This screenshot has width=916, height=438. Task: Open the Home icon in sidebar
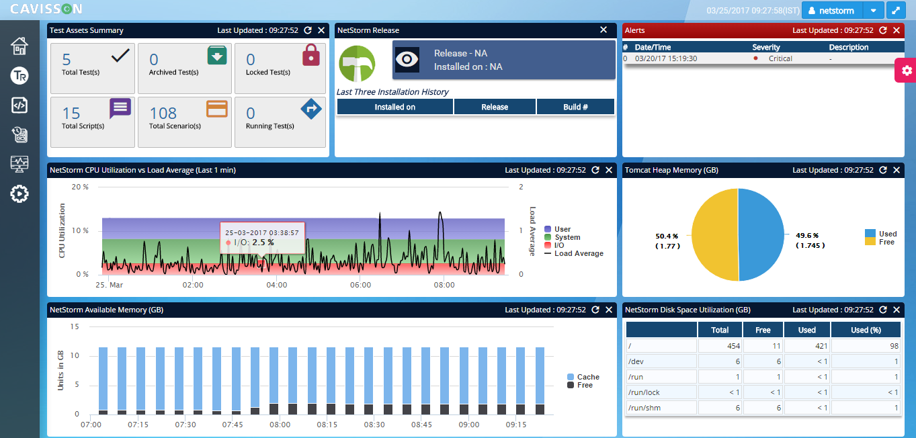[19, 46]
